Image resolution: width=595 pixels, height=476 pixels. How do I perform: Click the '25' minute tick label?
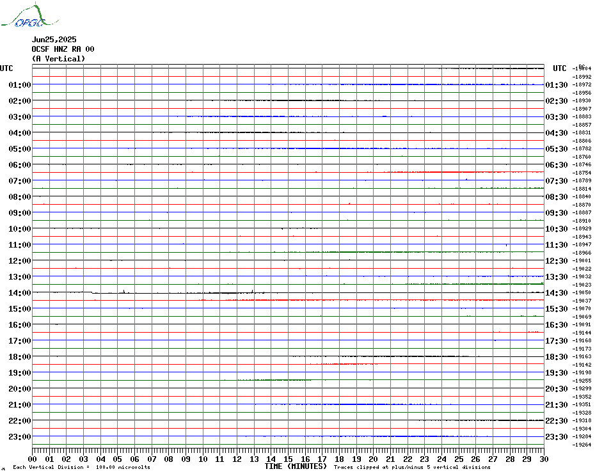(459, 459)
